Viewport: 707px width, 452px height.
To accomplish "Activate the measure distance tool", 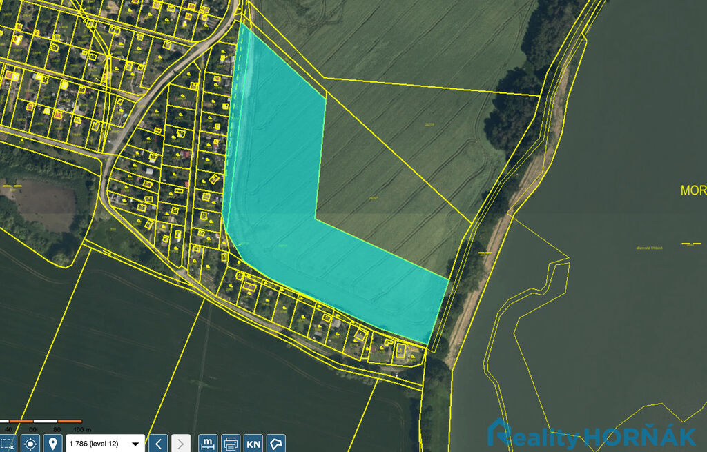I will (x=208, y=444).
